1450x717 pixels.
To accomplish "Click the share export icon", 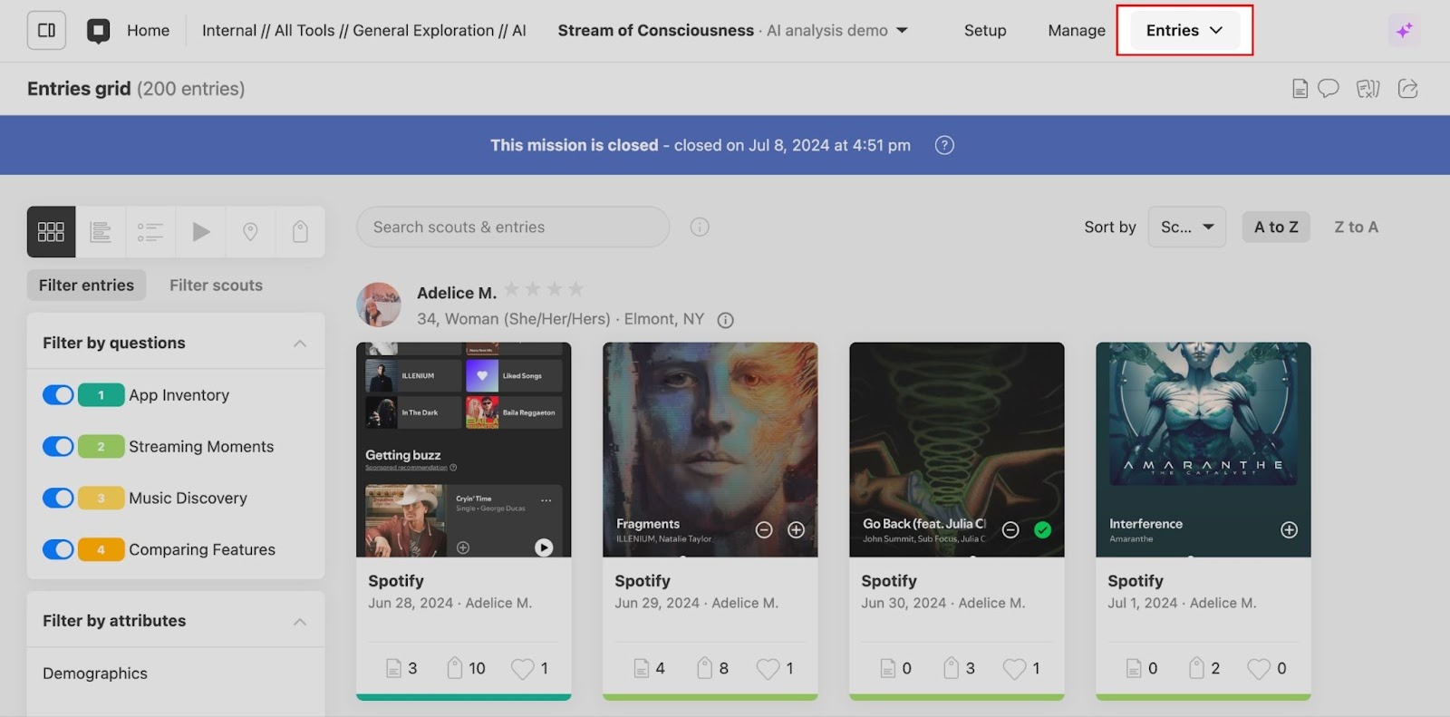I will (1407, 89).
